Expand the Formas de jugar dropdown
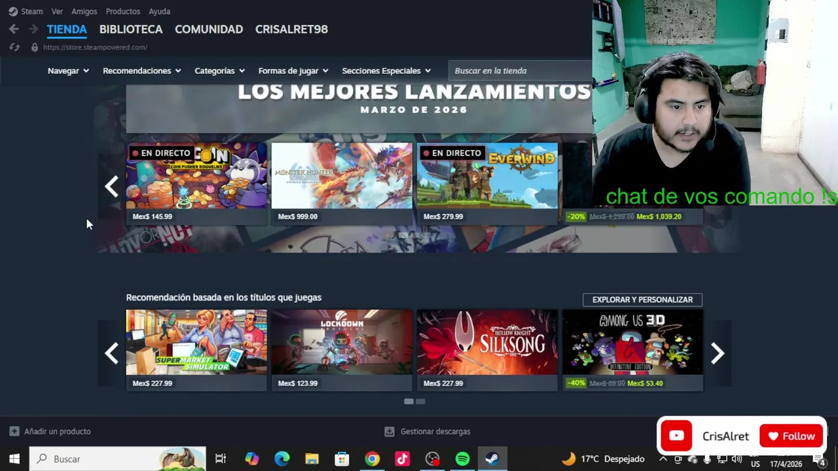This screenshot has width=838, height=471. 293,71
